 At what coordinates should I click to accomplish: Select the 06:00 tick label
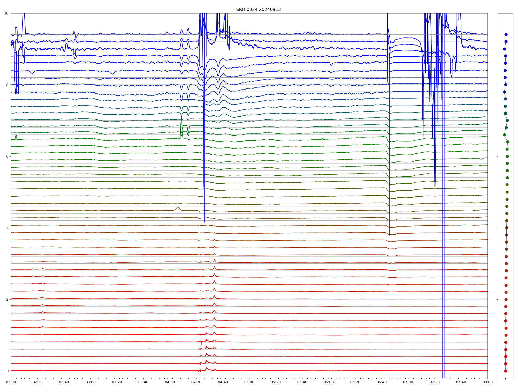click(329, 382)
